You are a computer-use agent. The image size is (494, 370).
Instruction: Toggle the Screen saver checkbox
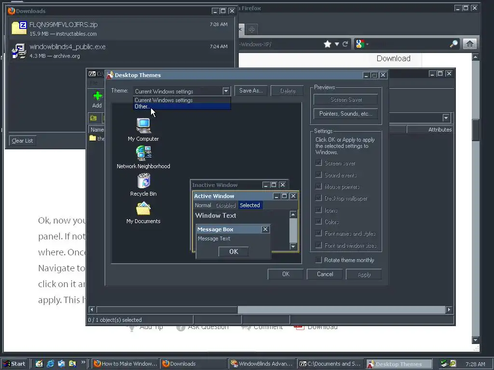(318, 163)
